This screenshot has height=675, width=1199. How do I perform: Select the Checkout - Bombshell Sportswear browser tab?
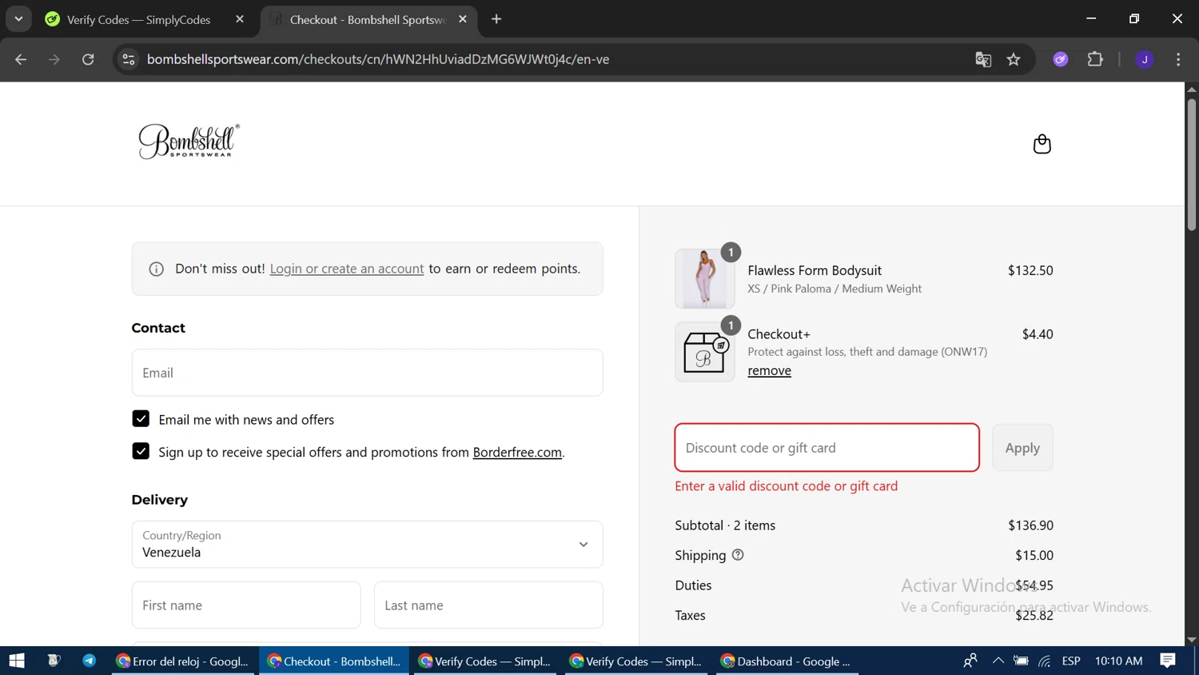coord(368,19)
